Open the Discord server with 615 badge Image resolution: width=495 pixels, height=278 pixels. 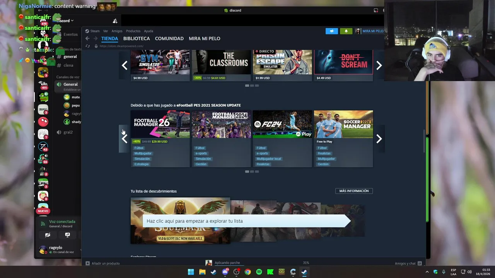pos(43,22)
